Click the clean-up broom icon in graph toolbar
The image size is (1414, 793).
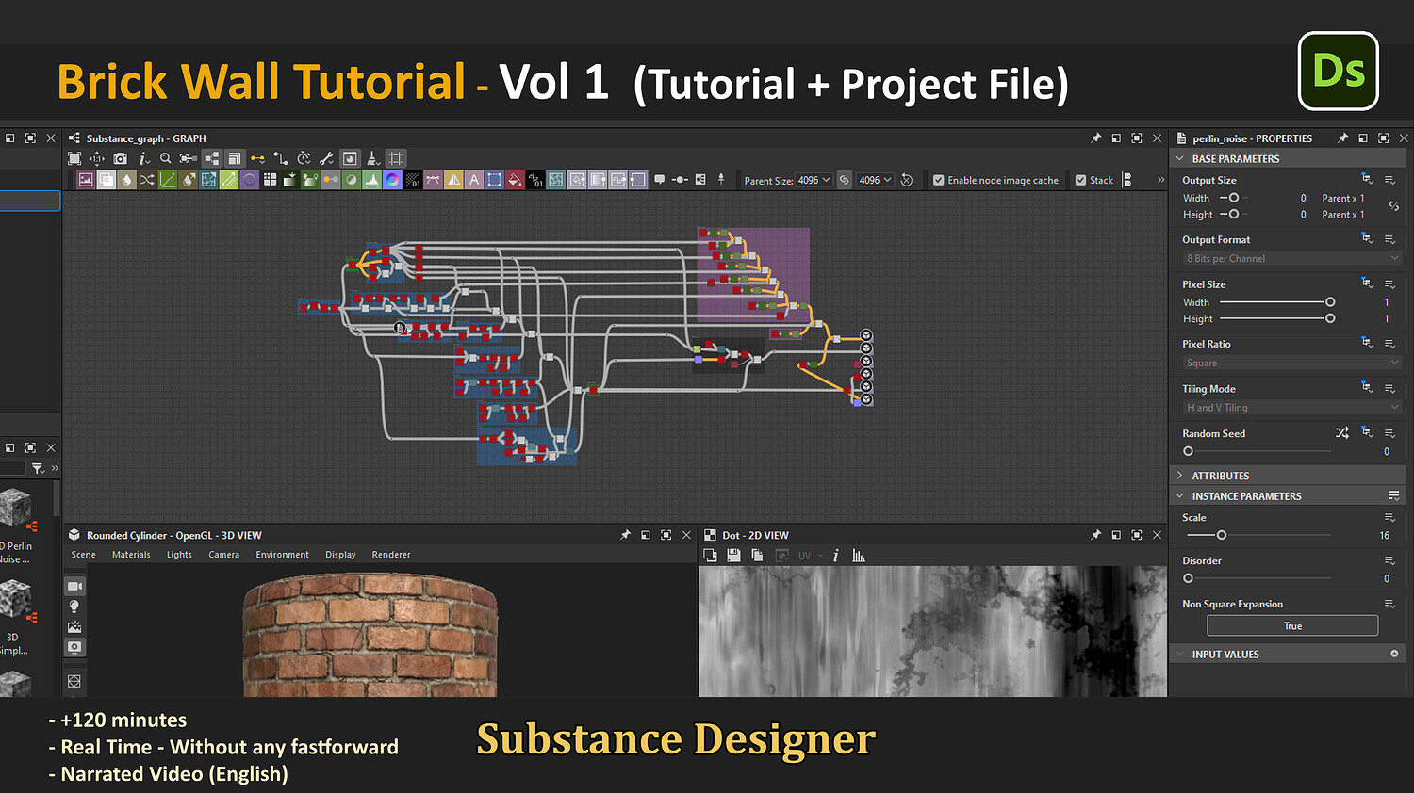(372, 158)
